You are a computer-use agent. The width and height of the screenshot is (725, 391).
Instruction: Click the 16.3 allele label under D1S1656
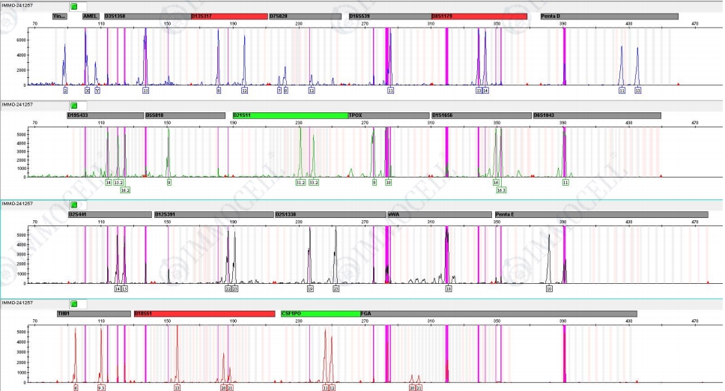click(x=501, y=190)
